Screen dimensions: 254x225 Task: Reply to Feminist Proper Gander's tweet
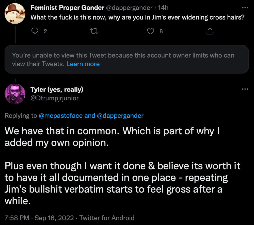[x=35, y=31]
